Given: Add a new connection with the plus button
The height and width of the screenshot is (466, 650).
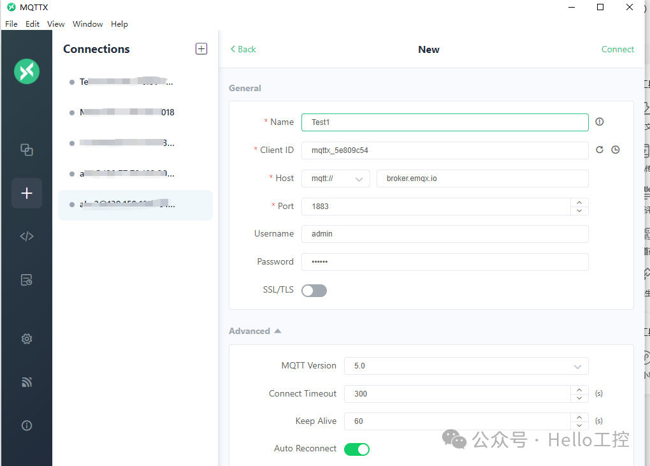Looking at the screenshot, I should click(x=201, y=48).
